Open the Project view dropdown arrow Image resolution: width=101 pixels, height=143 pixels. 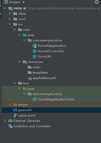(24, 2)
